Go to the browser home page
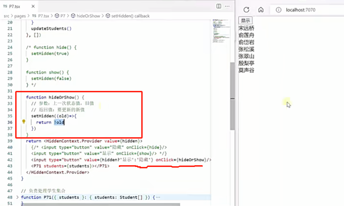344x206 pixels. coord(261,10)
